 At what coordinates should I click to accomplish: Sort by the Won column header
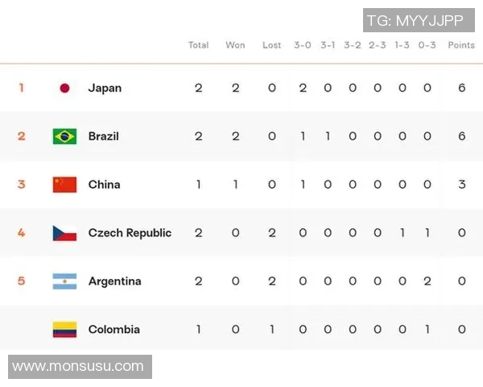[235, 45]
